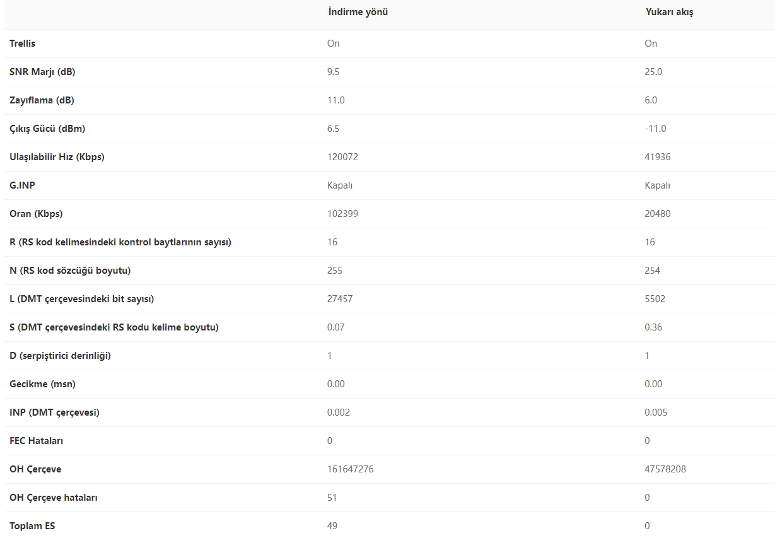The image size is (775, 538).
Task: Select the OH Çerçeve hataları value 51
Action: (x=332, y=498)
